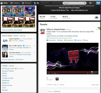Open the More tweet options

85,40
